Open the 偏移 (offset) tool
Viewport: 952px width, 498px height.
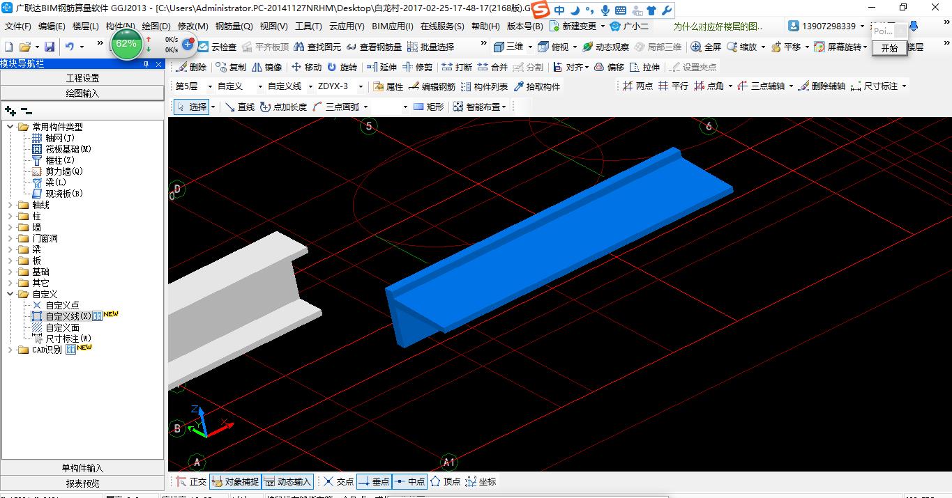(x=609, y=68)
